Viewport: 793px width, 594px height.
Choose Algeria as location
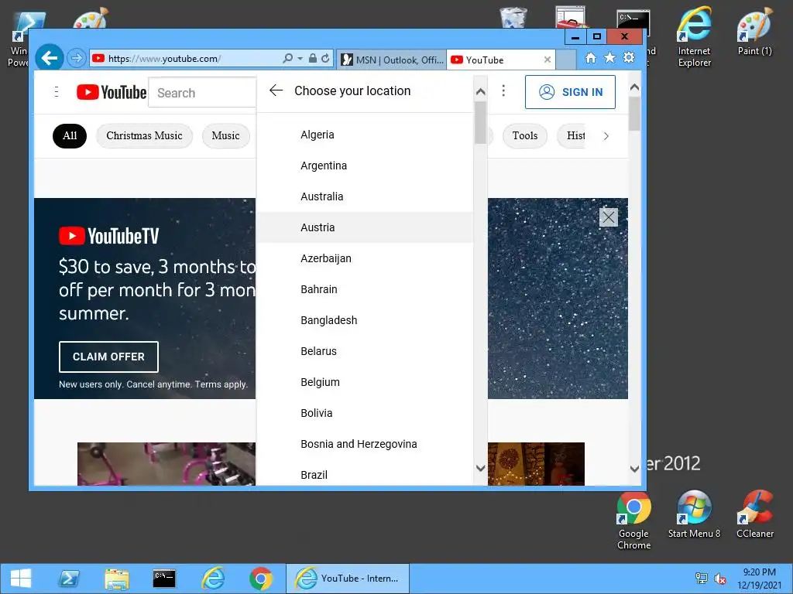click(x=365, y=135)
